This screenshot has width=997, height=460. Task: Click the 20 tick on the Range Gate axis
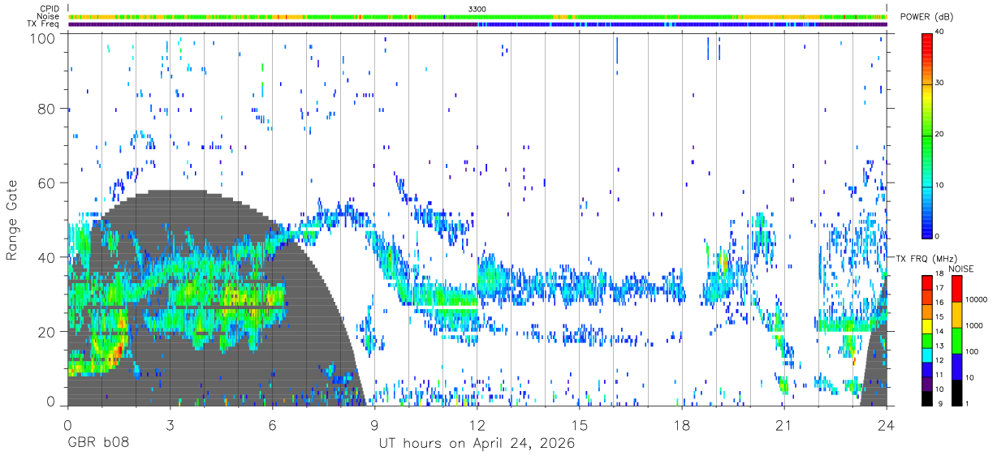coord(47,332)
